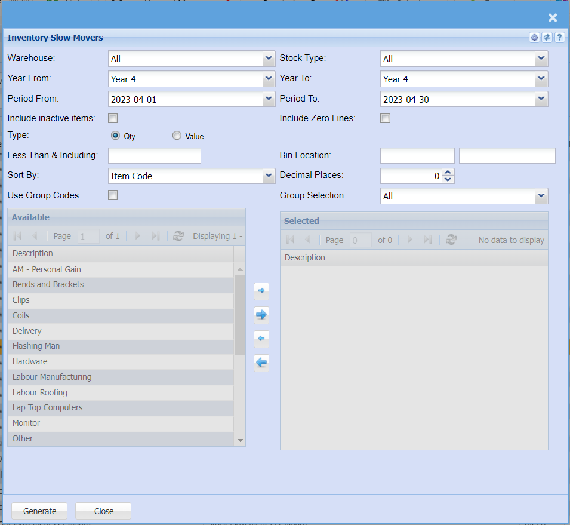This screenshot has height=525, width=570.
Task: Expand the Period To date dropdown
Action: point(541,99)
